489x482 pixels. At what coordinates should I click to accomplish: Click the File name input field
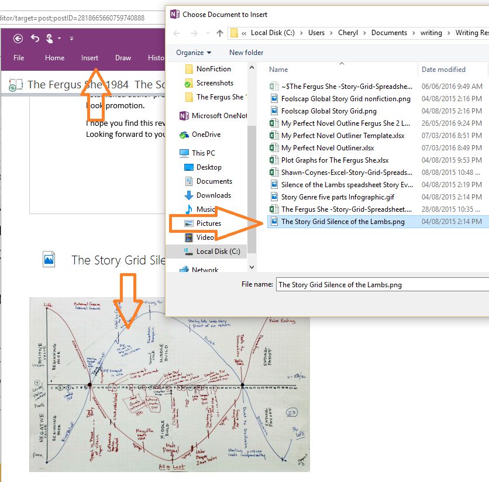pos(383,284)
